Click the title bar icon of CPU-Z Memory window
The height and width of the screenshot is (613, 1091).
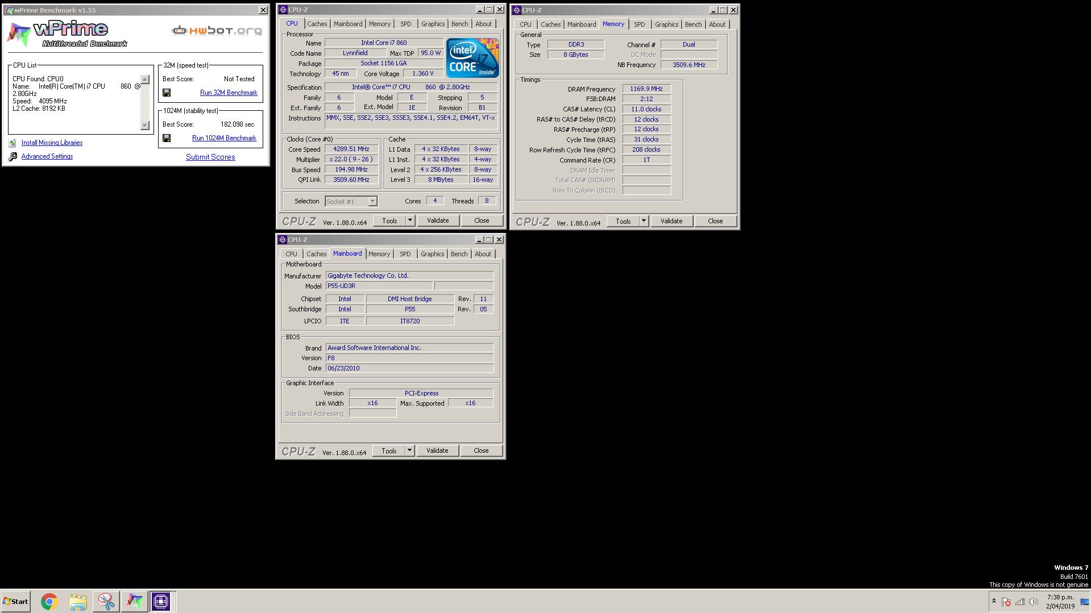coord(517,10)
